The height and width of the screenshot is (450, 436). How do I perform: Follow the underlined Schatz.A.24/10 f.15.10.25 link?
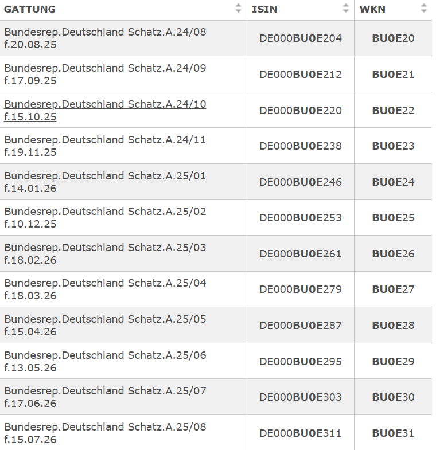[x=105, y=110]
